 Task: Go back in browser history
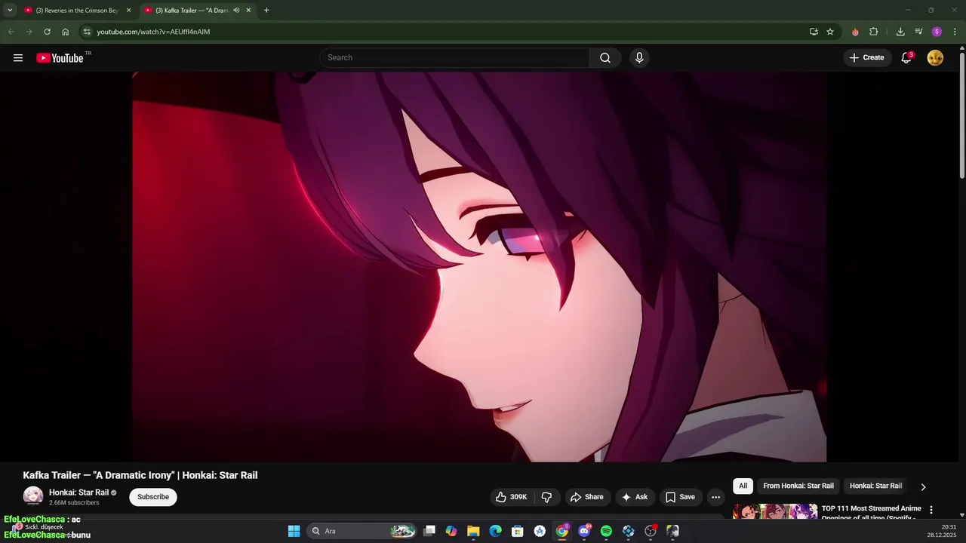(x=11, y=32)
